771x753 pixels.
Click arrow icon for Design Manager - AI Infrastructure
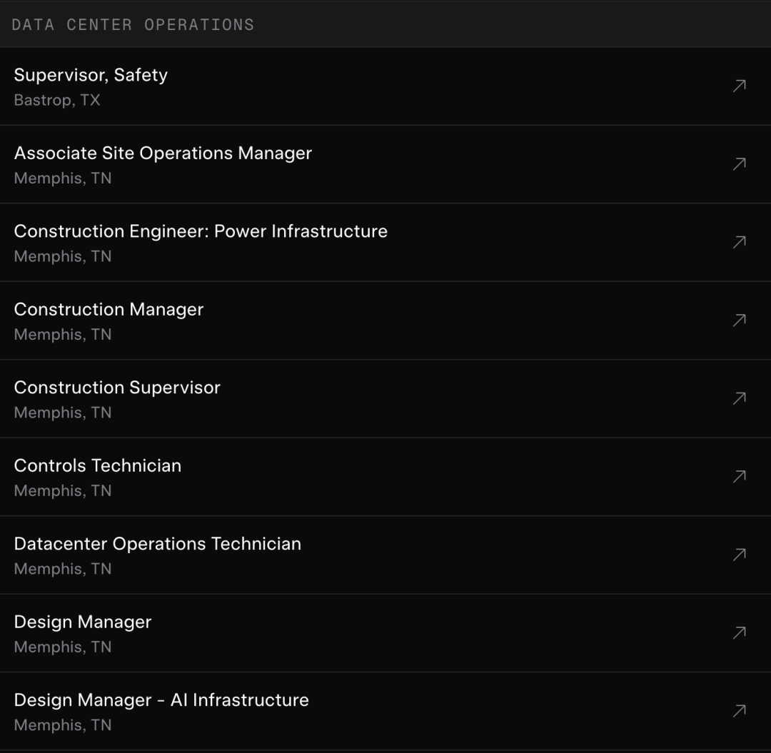(x=739, y=711)
